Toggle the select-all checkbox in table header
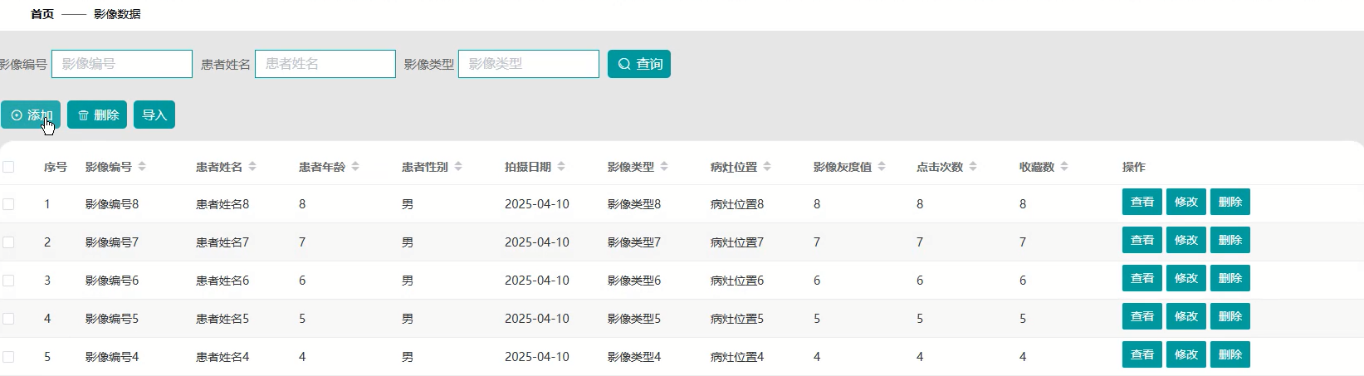 tap(8, 167)
